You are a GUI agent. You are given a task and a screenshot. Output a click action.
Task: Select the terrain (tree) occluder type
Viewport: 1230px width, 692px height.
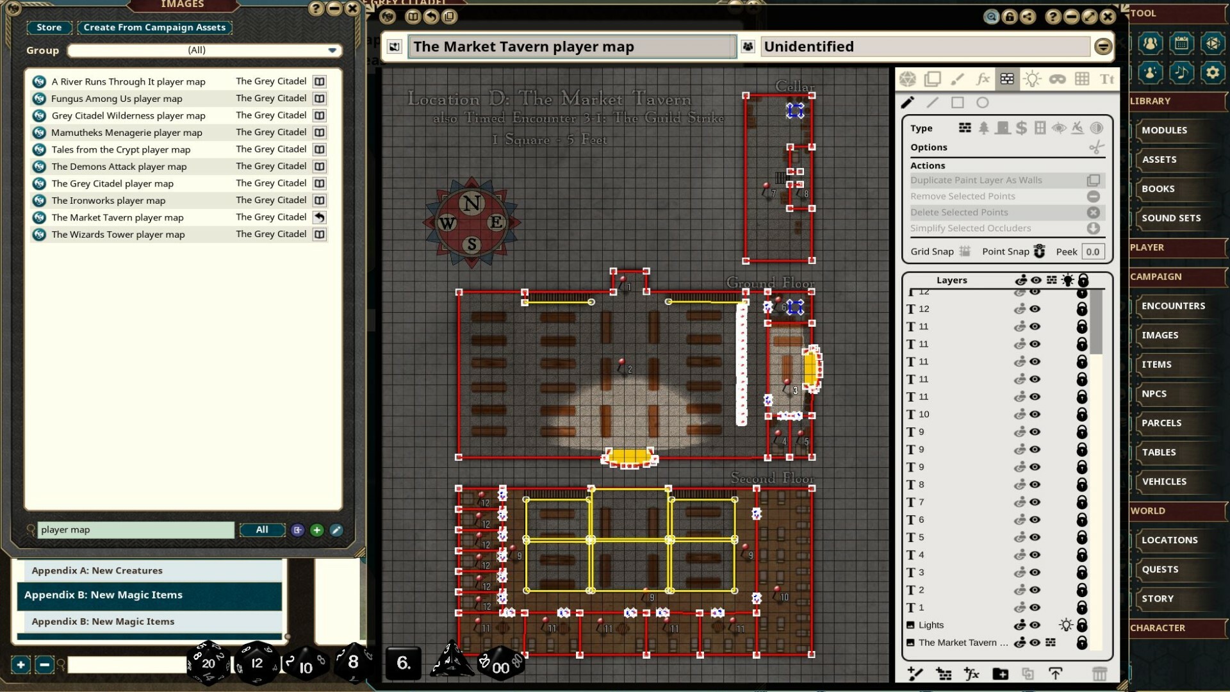[x=984, y=128]
